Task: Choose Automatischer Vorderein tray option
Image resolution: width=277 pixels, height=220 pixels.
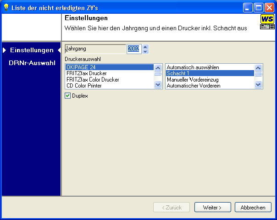Action: coord(210,86)
